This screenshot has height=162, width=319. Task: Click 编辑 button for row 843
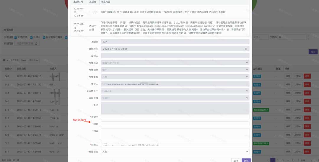[x=288, y=76]
